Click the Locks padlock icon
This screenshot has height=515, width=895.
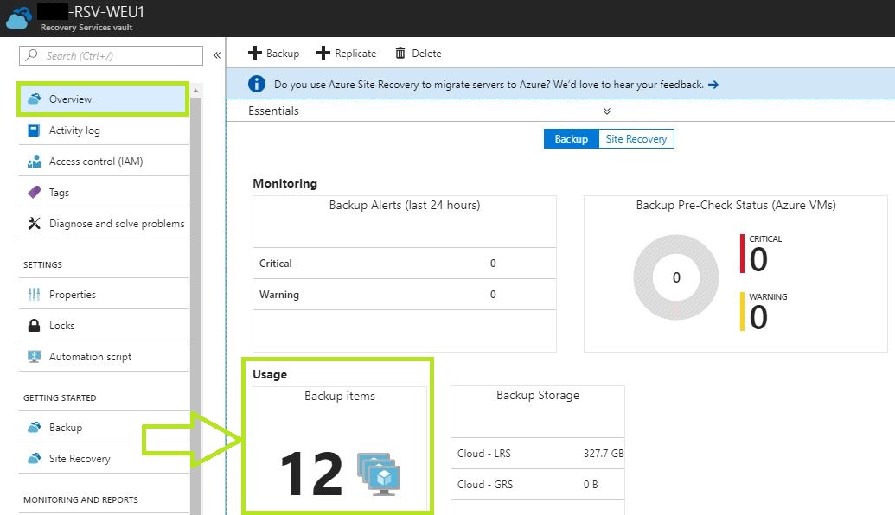(35, 325)
